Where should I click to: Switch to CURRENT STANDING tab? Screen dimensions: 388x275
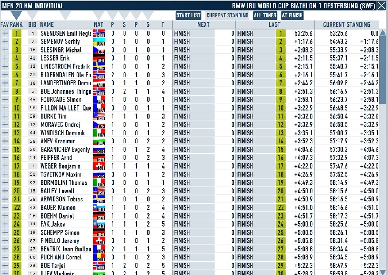227,15
